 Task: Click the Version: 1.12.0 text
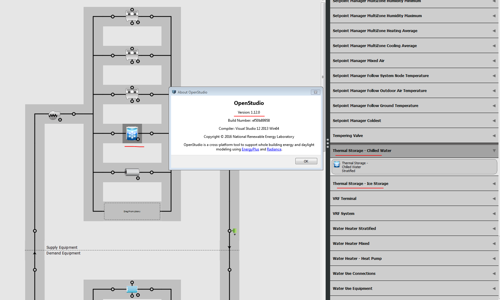[x=249, y=112]
